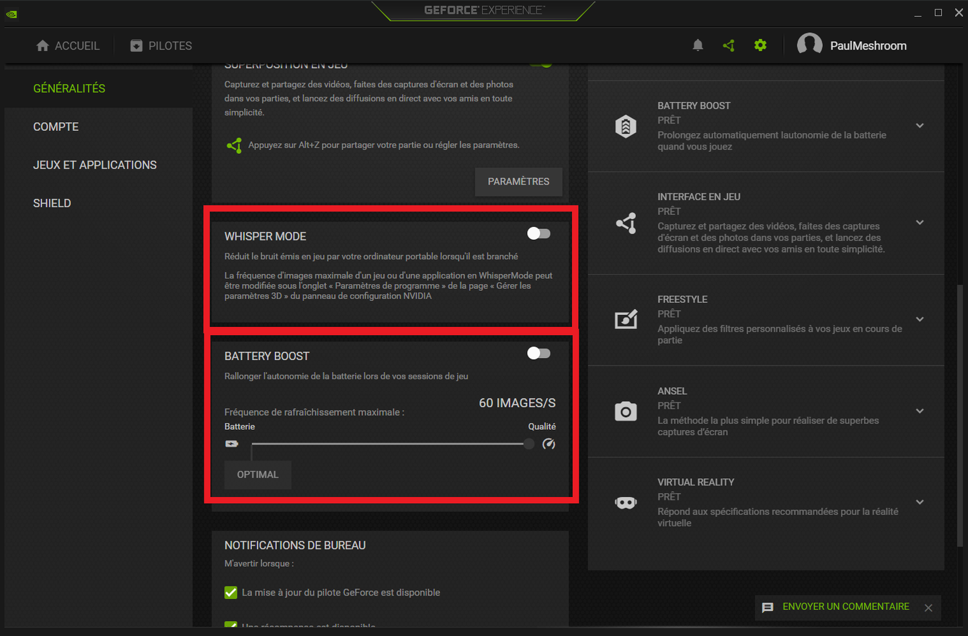Viewport: 968px width, 636px height.
Task: Uncheck the GeForce driver update notification option
Action: click(231, 592)
